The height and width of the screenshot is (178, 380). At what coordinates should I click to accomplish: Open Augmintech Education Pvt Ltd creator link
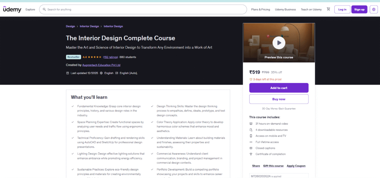tap(101, 65)
